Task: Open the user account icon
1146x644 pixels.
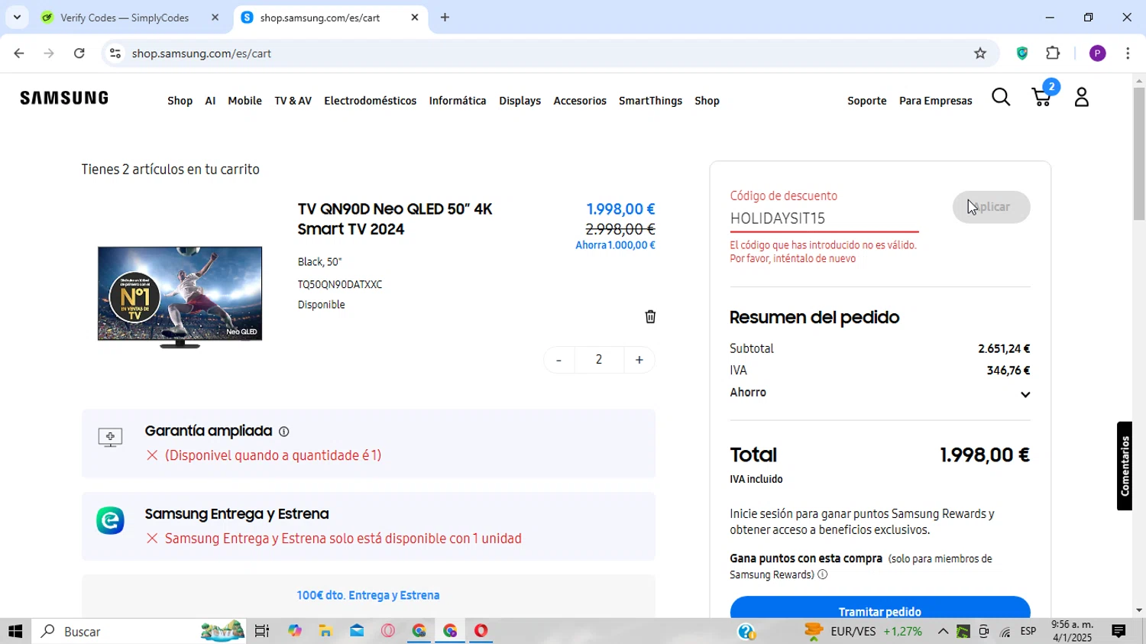Action: tap(1082, 97)
